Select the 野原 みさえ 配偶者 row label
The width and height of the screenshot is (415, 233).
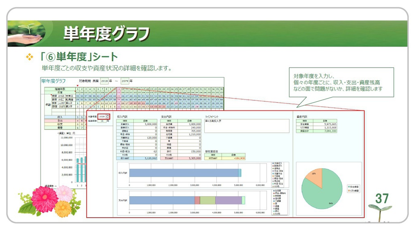63,100
